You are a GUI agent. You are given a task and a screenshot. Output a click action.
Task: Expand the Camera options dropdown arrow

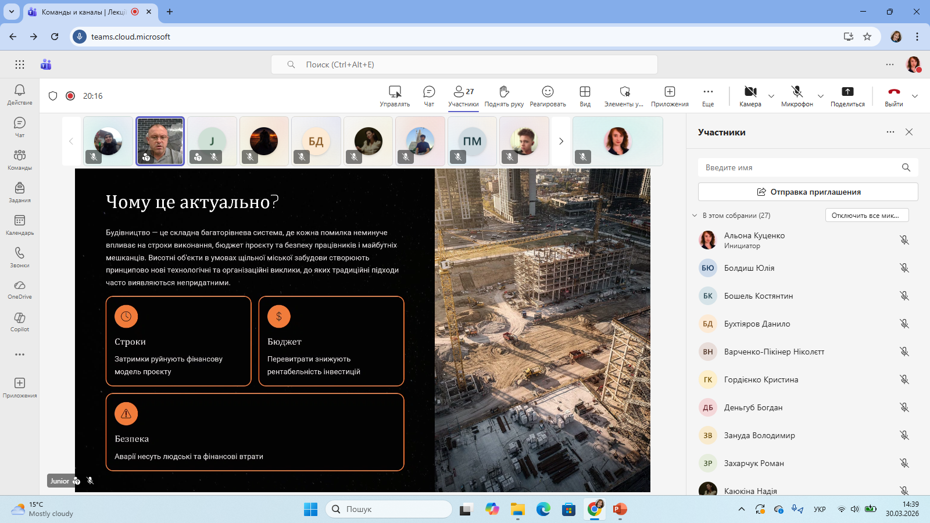click(771, 96)
